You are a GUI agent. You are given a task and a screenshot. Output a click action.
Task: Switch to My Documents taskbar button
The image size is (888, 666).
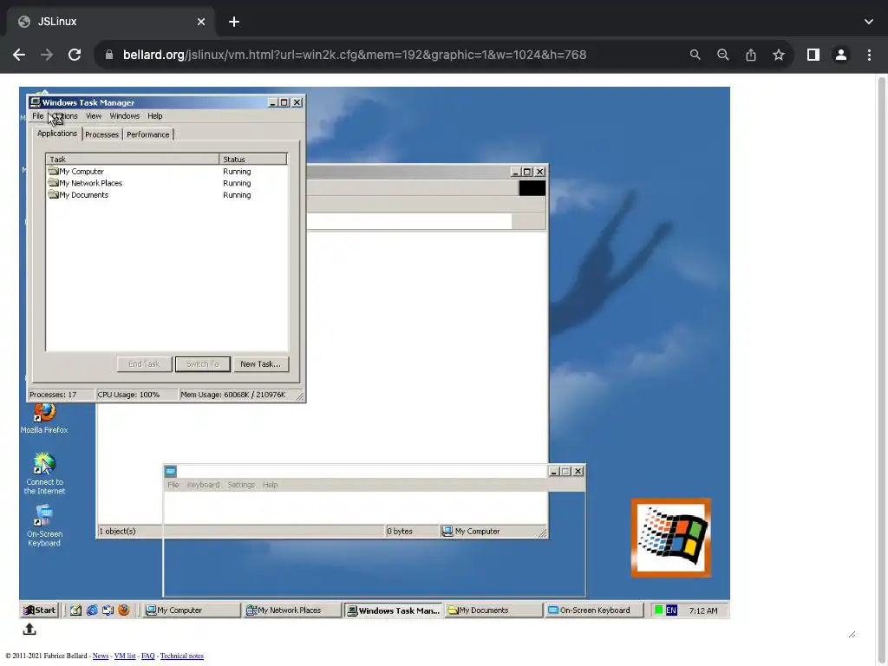pyautogui.click(x=493, y=610)
